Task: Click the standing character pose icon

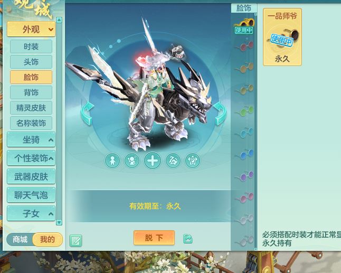Action: tap(112, 161)
